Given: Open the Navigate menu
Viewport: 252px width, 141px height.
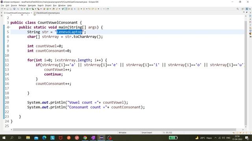Looking at the screenshot, I should (x=32, y=5).
